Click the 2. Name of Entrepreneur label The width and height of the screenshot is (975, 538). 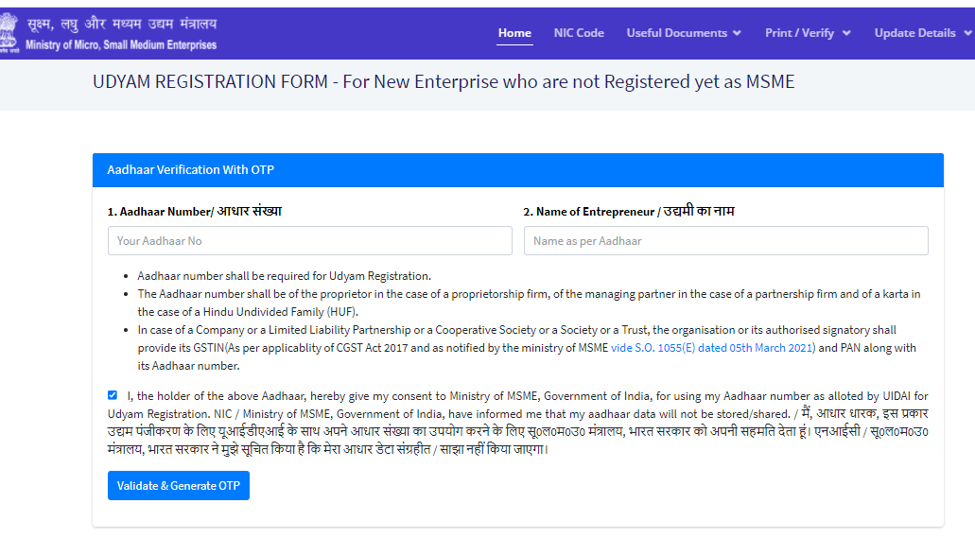pos(629,212)
